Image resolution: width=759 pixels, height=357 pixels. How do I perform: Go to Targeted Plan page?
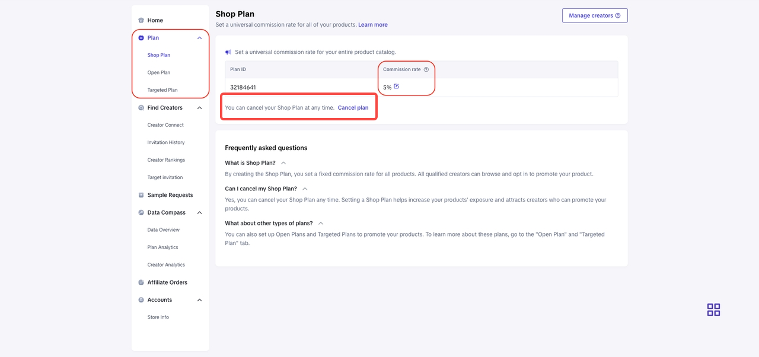coord(162,90)
